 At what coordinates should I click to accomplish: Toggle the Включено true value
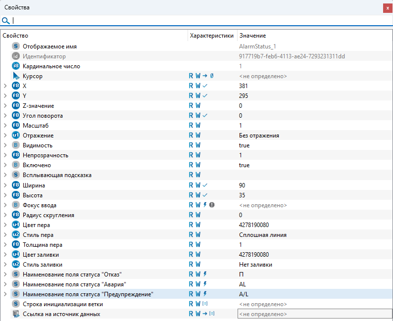244,165
